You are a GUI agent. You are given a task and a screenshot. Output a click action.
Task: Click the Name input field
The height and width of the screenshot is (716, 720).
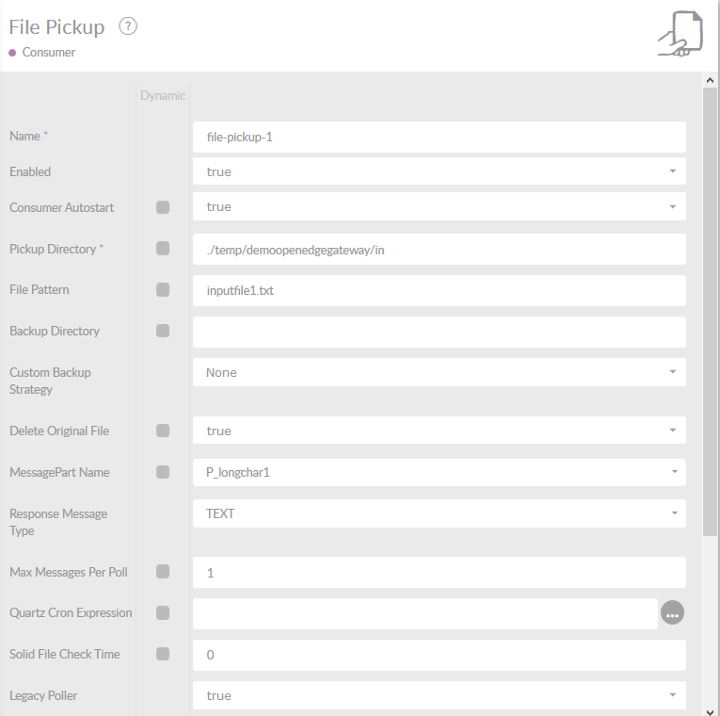pyautogui.click(x=439, y=137)
